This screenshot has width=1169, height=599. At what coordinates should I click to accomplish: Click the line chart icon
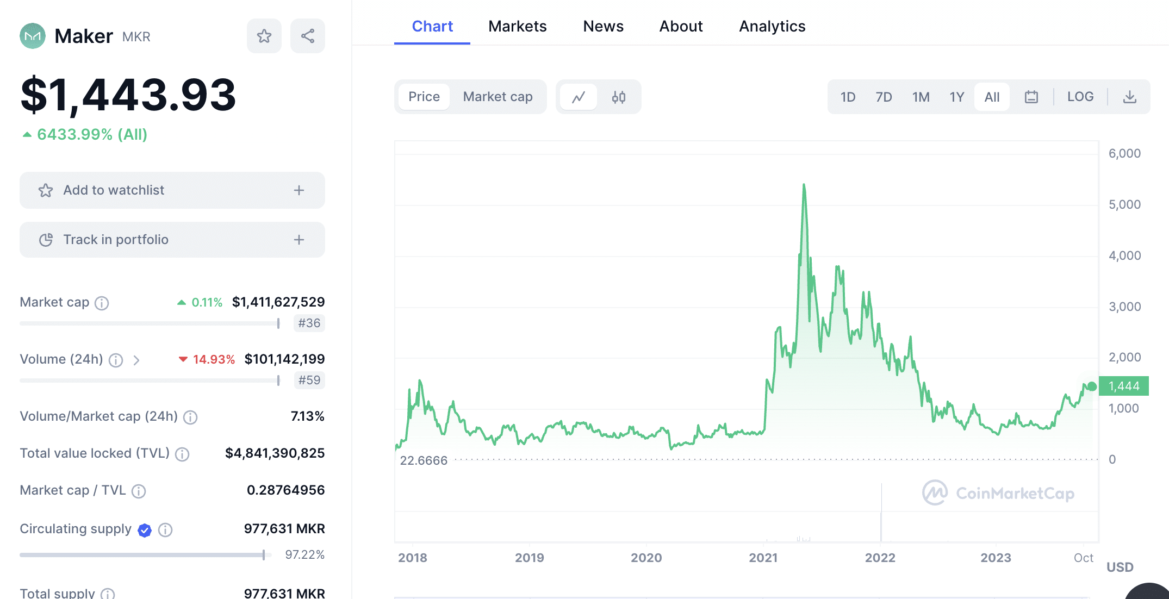(x=577, y=96)
